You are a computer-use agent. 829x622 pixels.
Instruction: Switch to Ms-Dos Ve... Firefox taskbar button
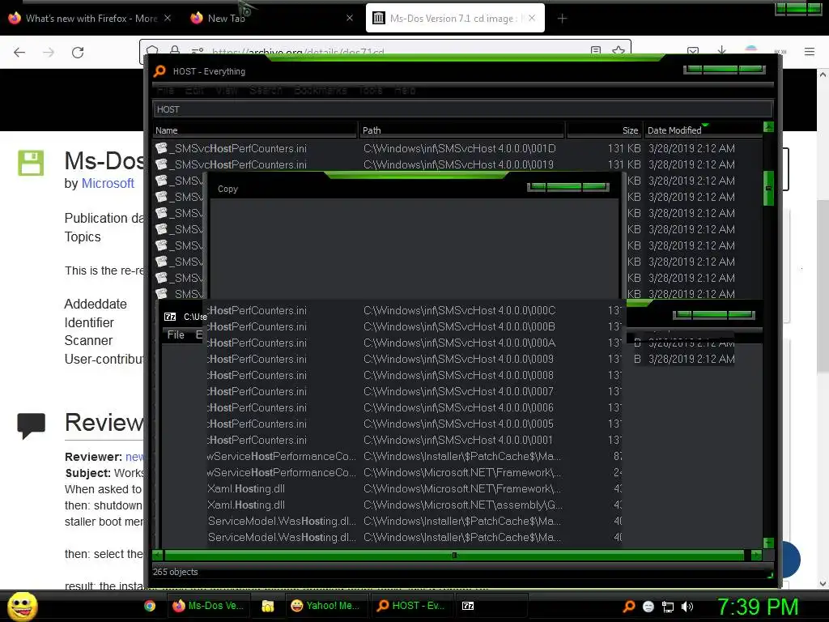[x=208, y=606]
